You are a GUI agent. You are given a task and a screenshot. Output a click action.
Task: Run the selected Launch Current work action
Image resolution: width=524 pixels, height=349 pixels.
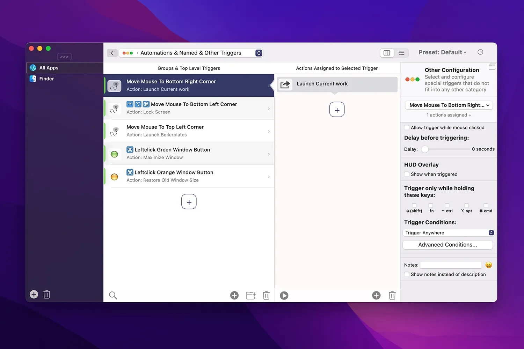click(284, 295)
